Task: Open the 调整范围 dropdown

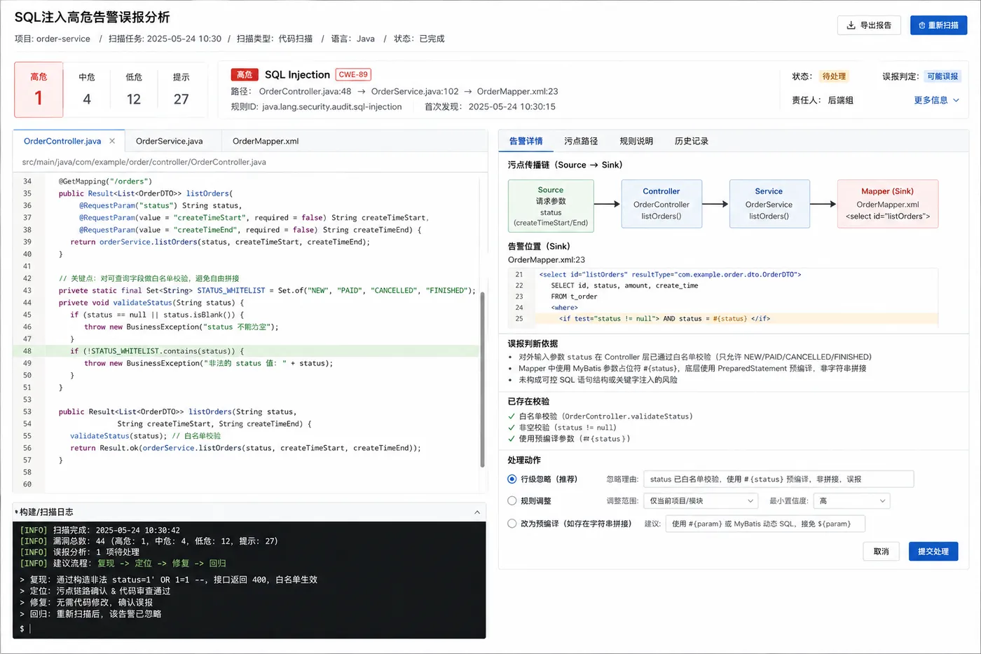Action: (701, 501)
